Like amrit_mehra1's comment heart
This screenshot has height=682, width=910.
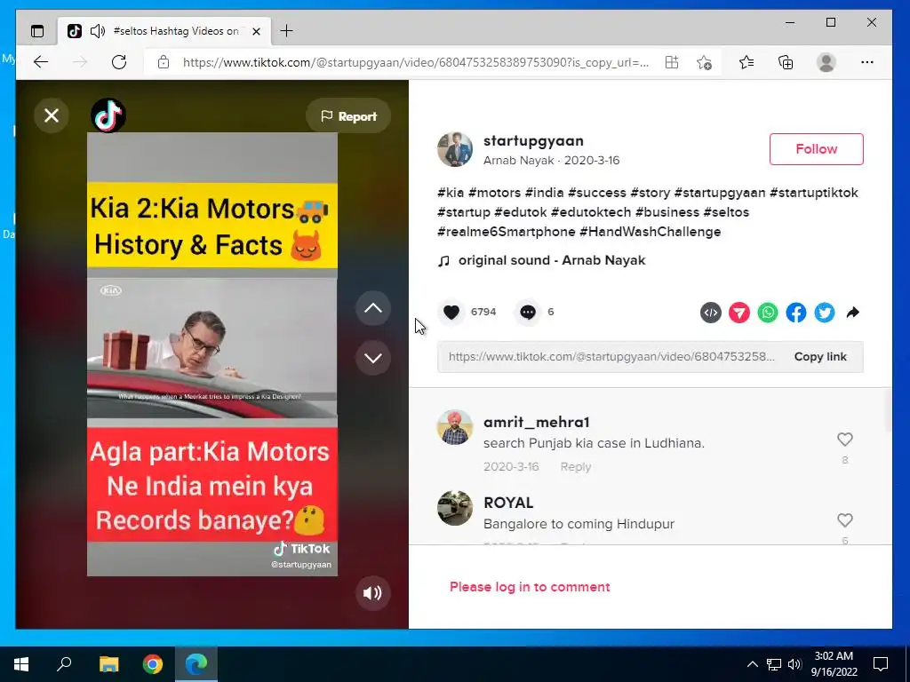point(845,440)
